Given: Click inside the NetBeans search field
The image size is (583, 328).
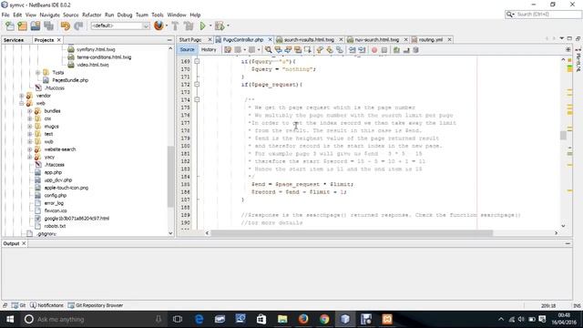Looking at the screenshot, I should (543, 15).
